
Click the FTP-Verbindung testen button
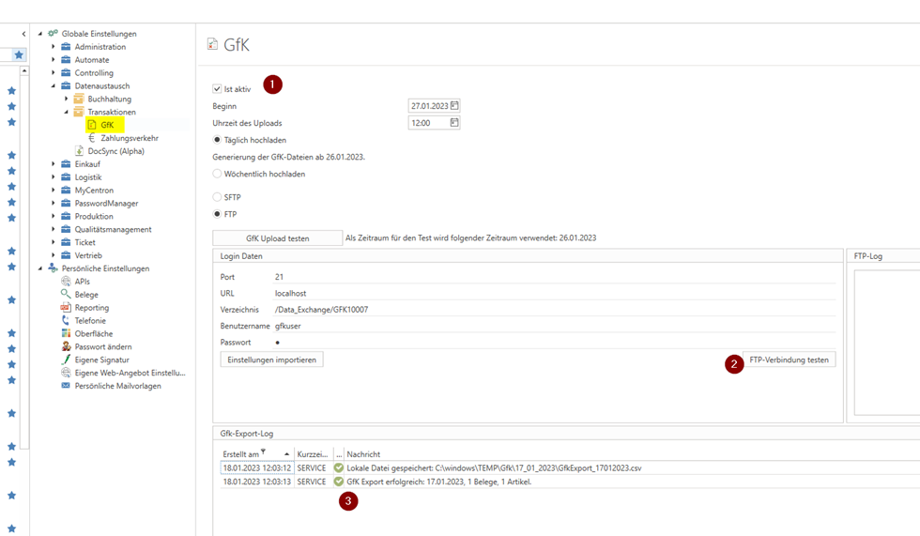[790, 360]
